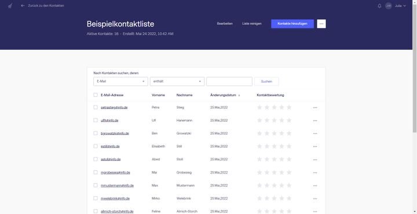Open the row menu for Mirko Welebrink
Image resolution: width=417 pixels, height=214 pixels.
click(315, 198)
